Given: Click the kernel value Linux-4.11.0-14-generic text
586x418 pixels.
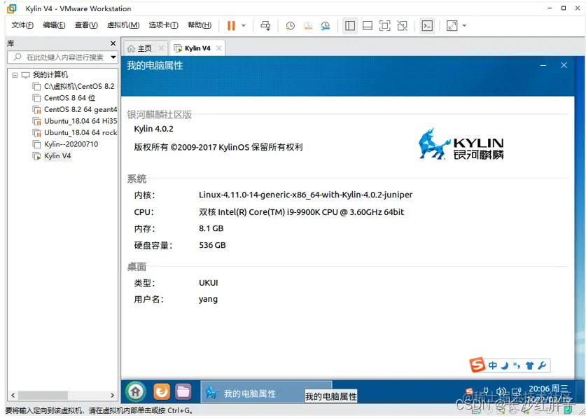Looking at the screenshot, I should point(306,195).
